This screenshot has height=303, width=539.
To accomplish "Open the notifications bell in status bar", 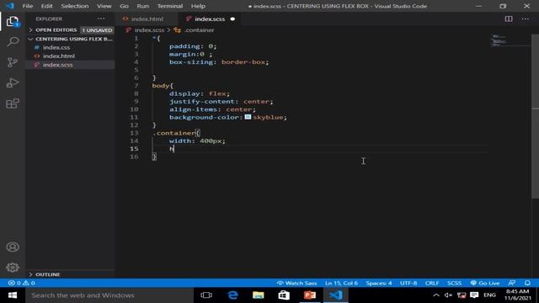I will [x=527, y=283].
